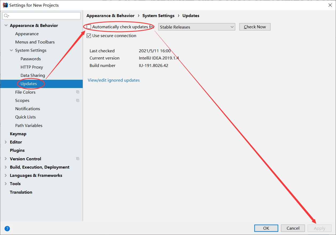This screenshot has width=336, height=235.
Task: Toggle Automatically check updates checkbox
Action: tap(89, 27)
